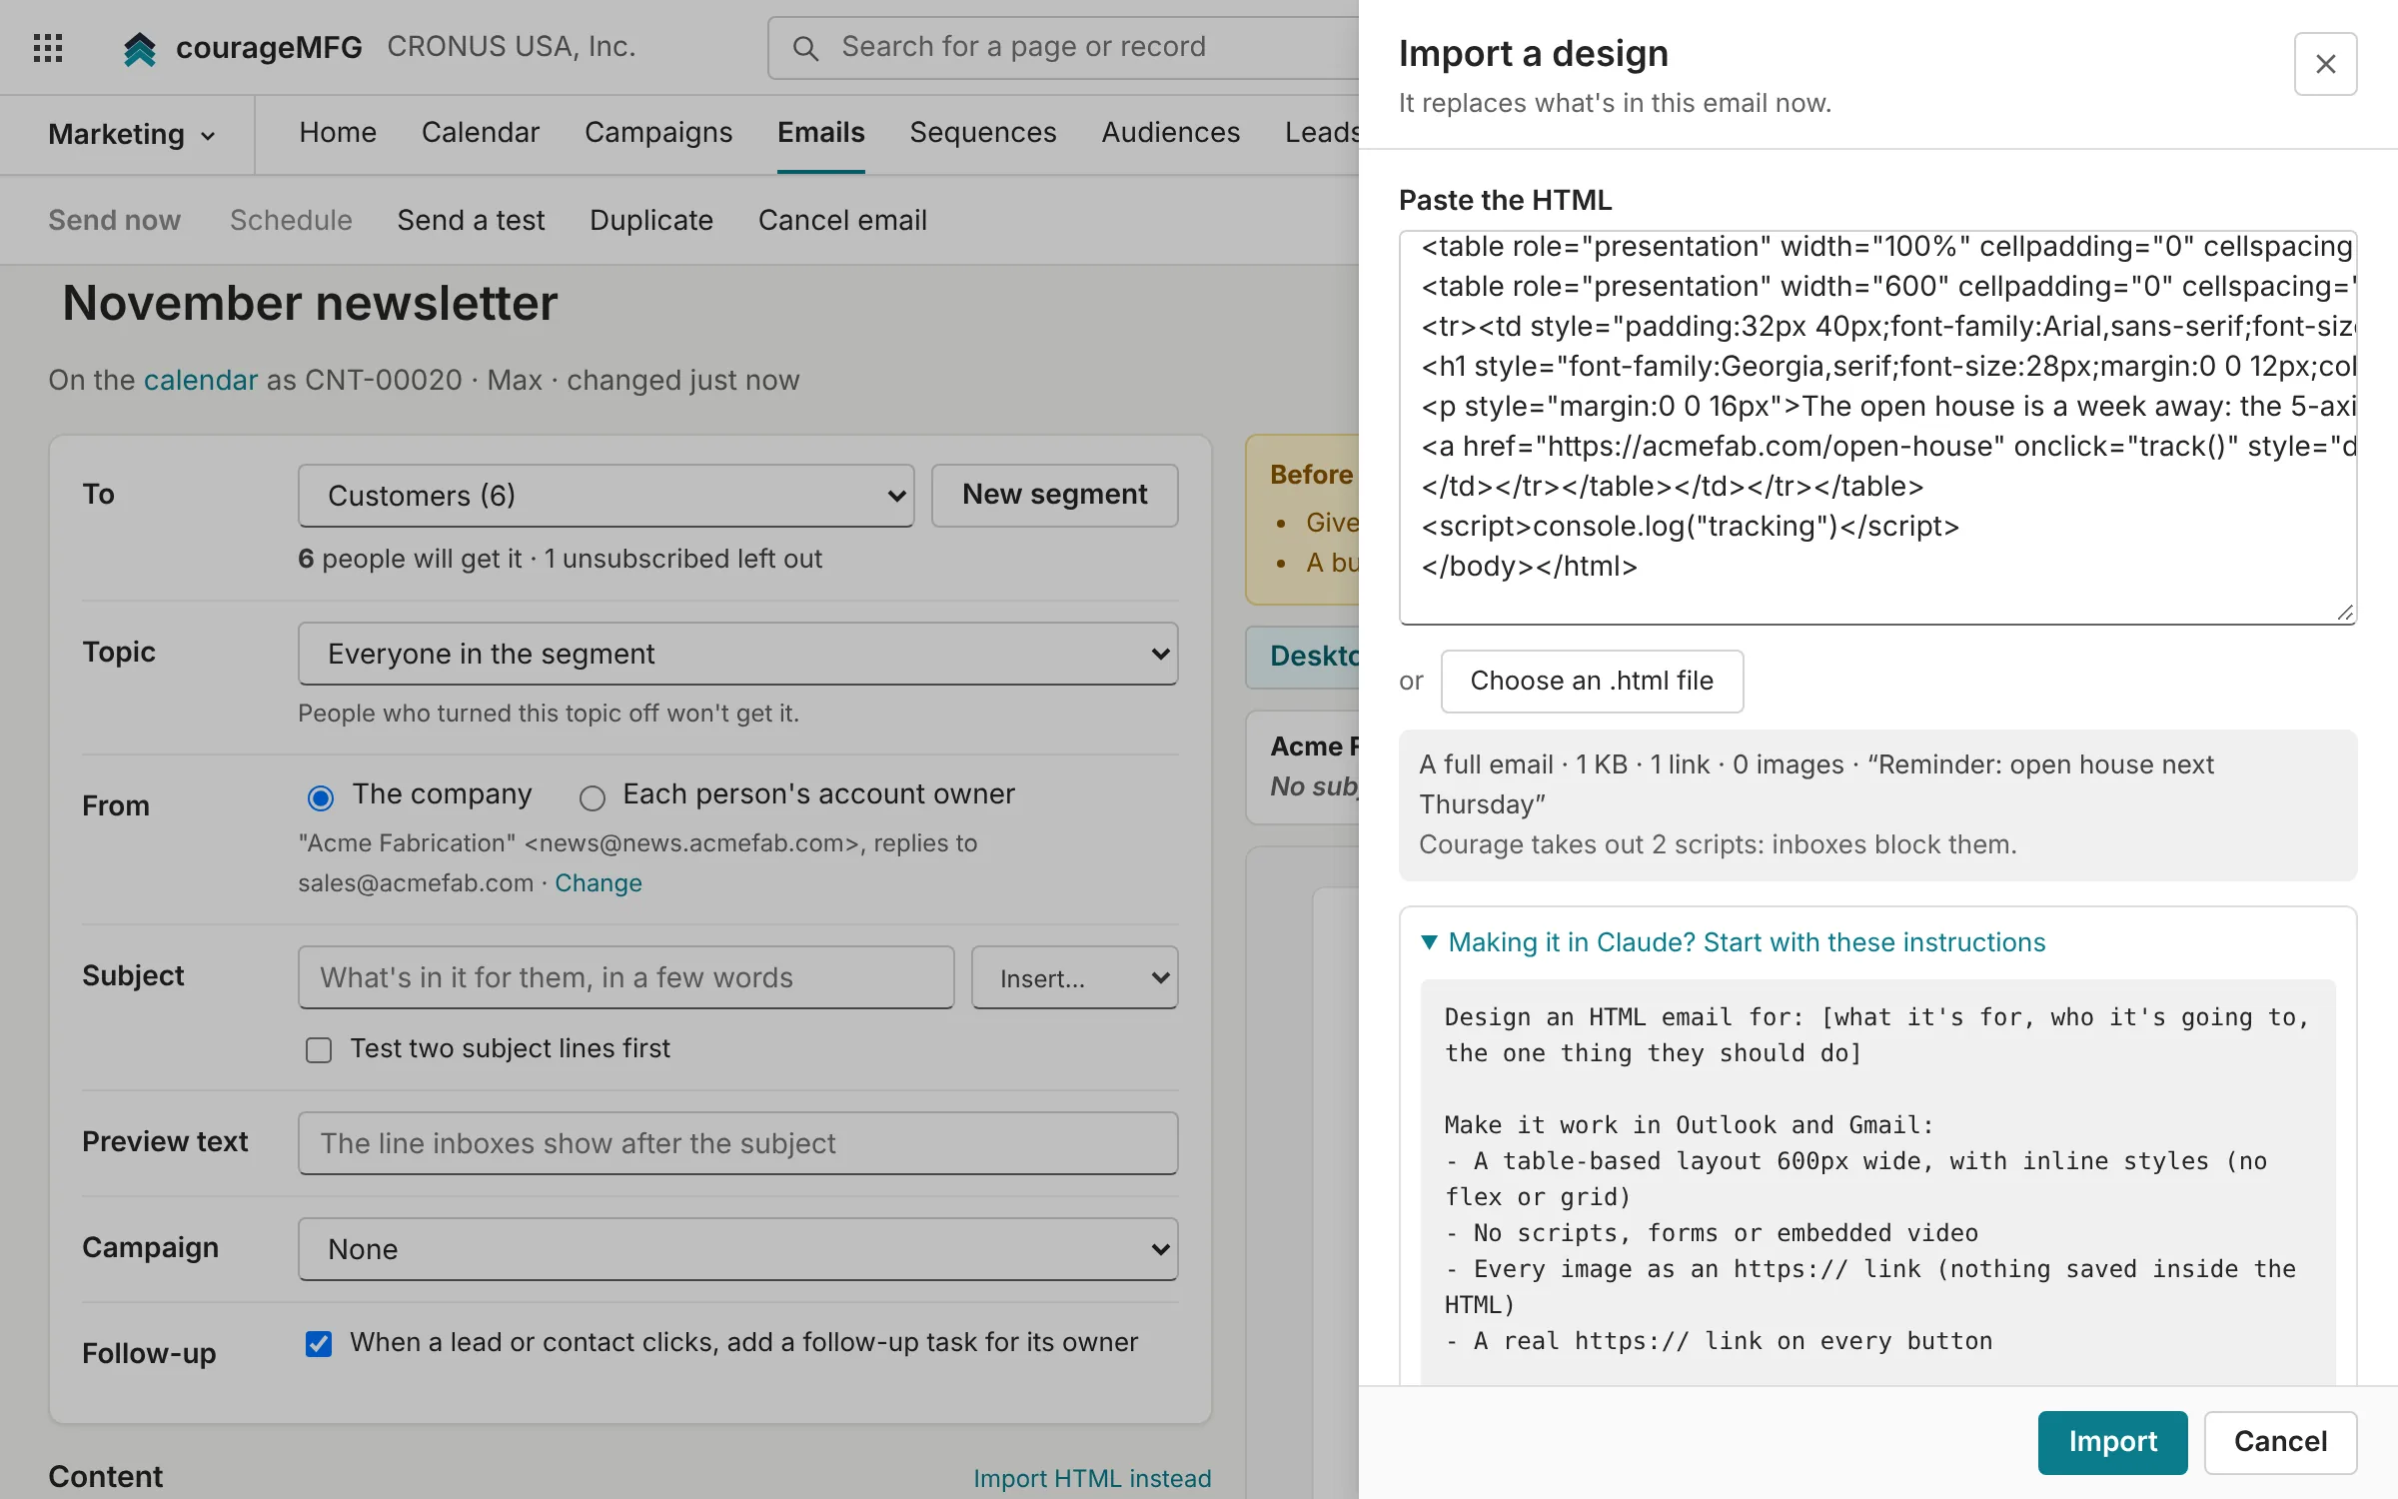Click the Claude instructions code block
The width and height of the screenshot is (2398, 1499).
pyautogui.click(x=1877, y=1182)
